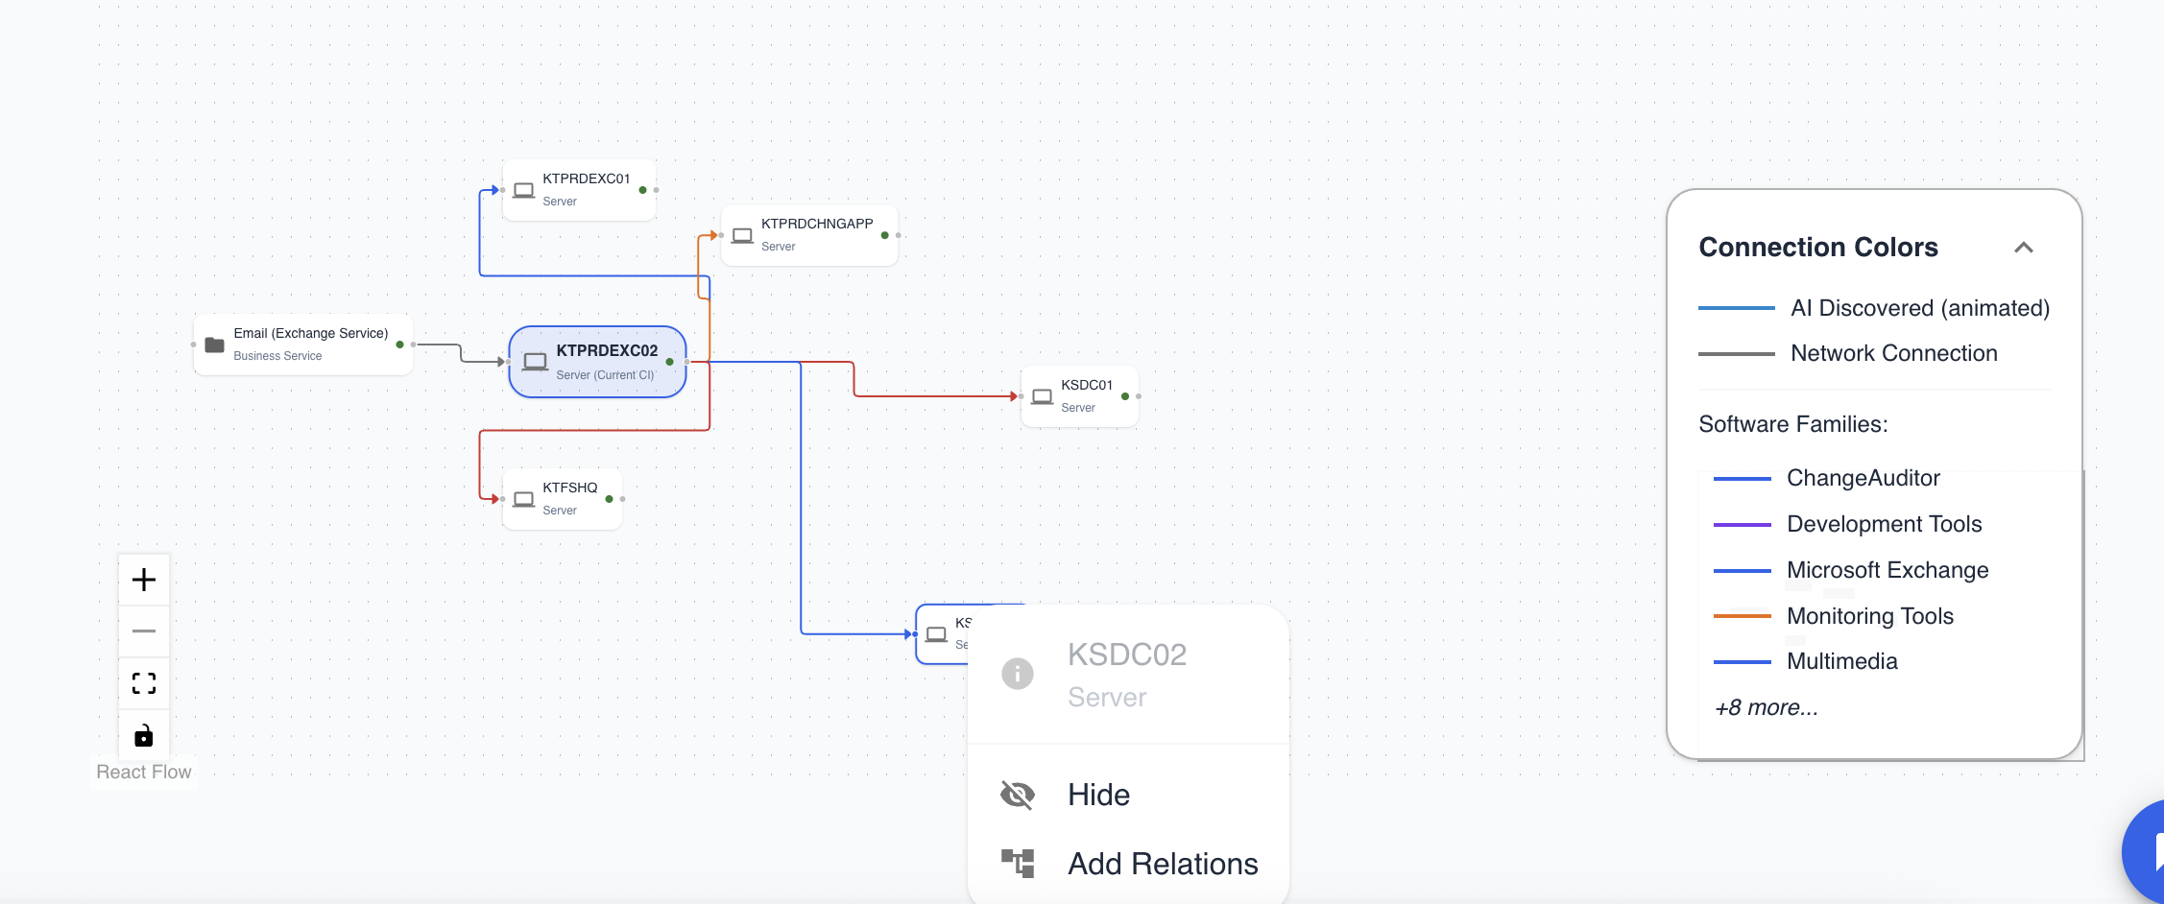The height and width of the screenshot is (904, 2164).
Task: Select the KSDC01 server node
Action: coord(1079,395)
